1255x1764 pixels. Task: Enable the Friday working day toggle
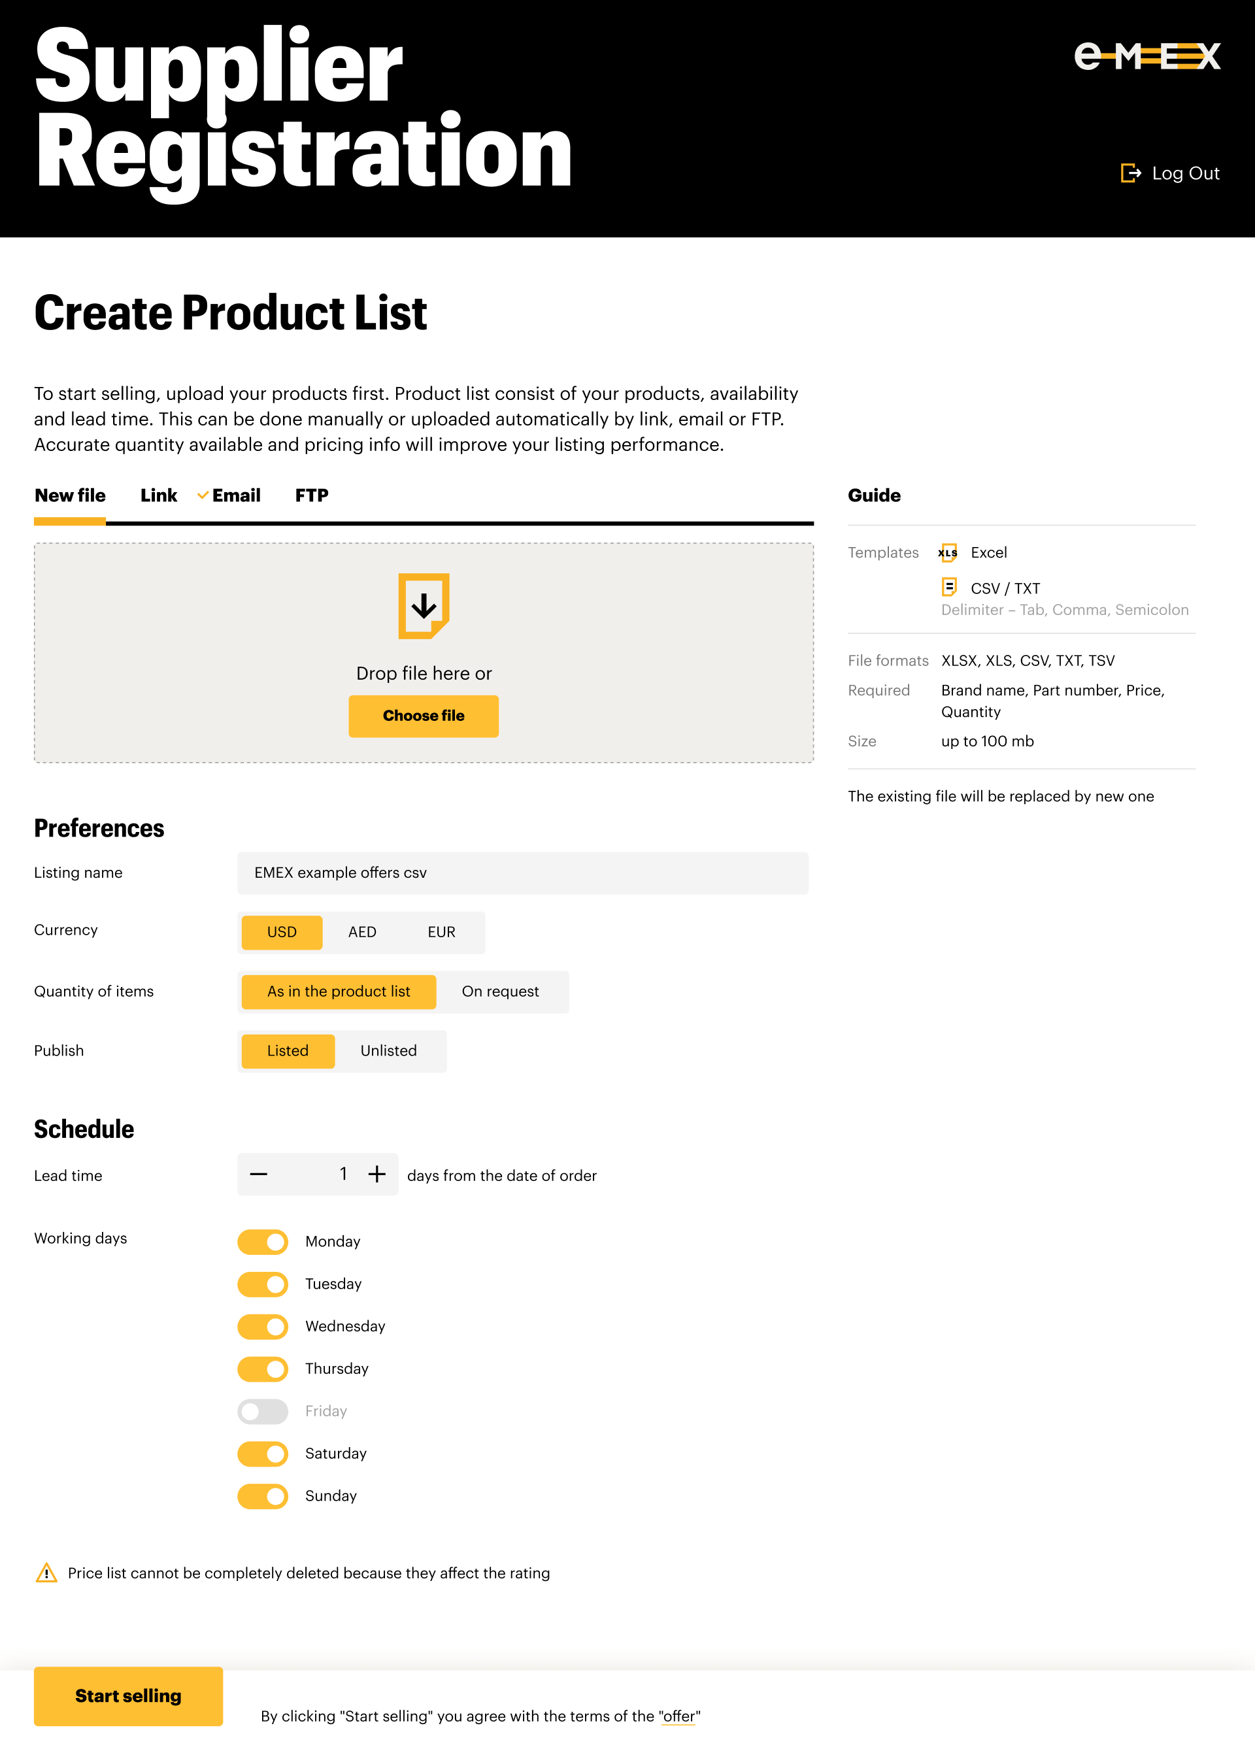click(x=263, y=1412)
